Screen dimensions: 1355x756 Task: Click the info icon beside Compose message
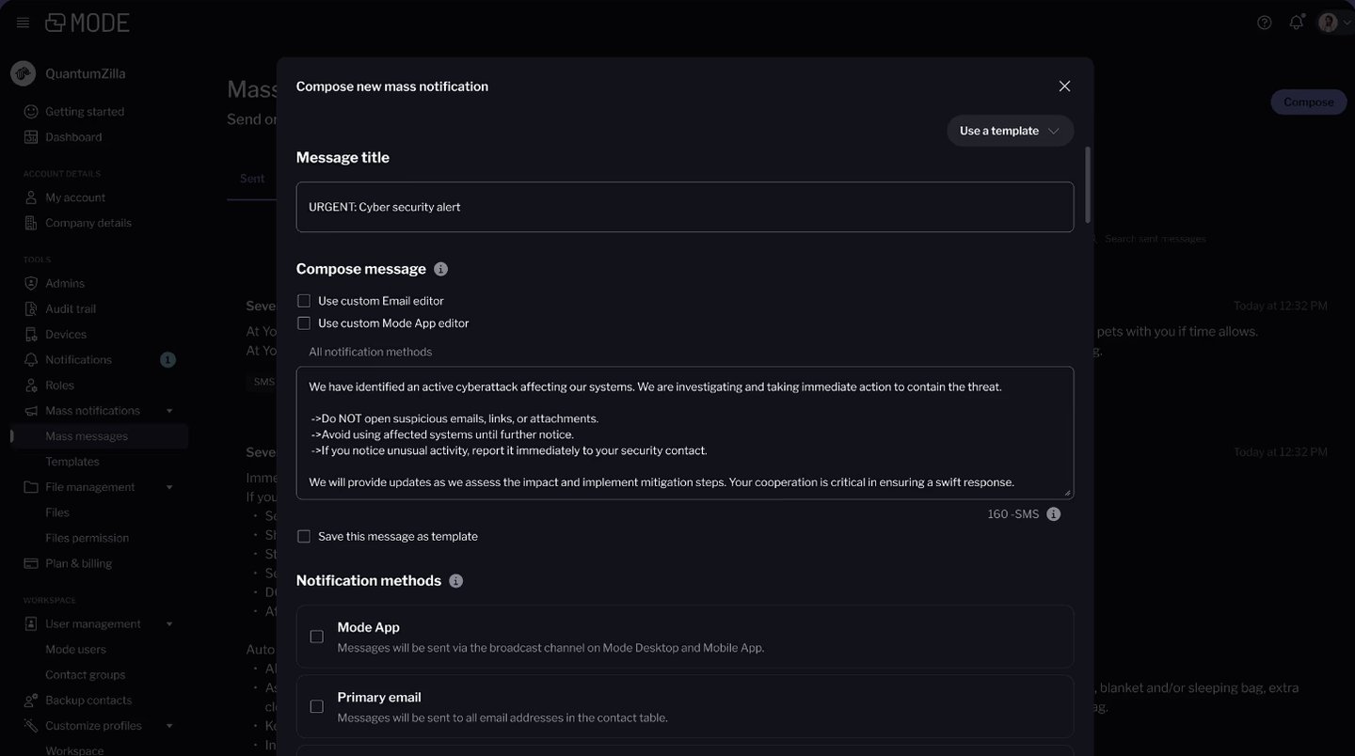click(x=440, y=269)
